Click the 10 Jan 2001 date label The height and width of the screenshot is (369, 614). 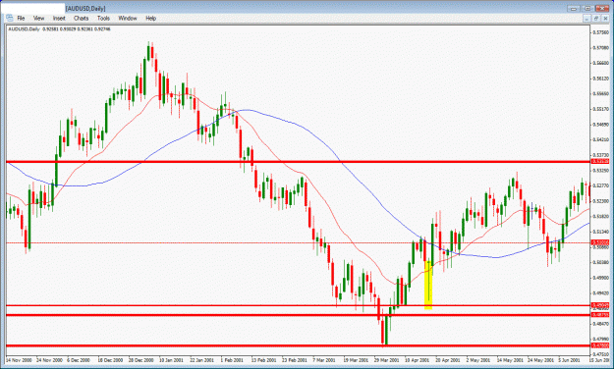(x=172, y=360)
